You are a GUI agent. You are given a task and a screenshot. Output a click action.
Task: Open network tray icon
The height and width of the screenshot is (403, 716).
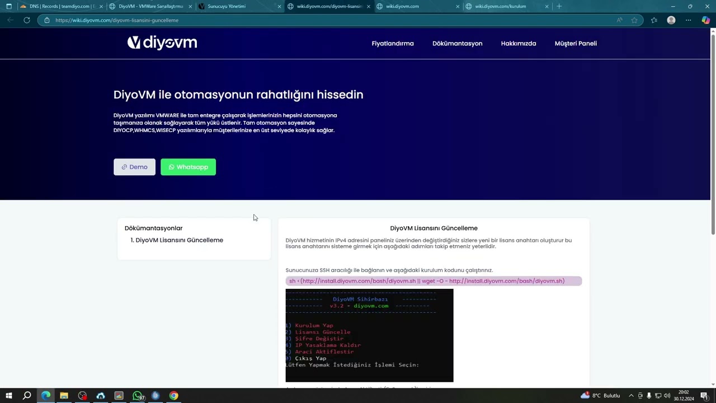click(x=658, y=396)
